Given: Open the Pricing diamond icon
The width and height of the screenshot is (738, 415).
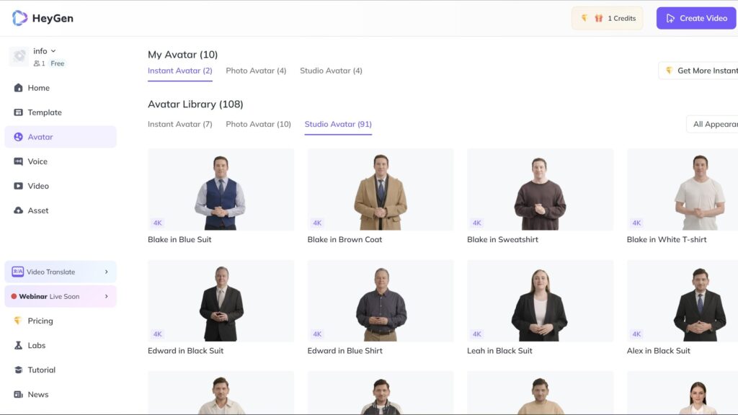Looking at the screenshot, I should (x=18, y=321).
